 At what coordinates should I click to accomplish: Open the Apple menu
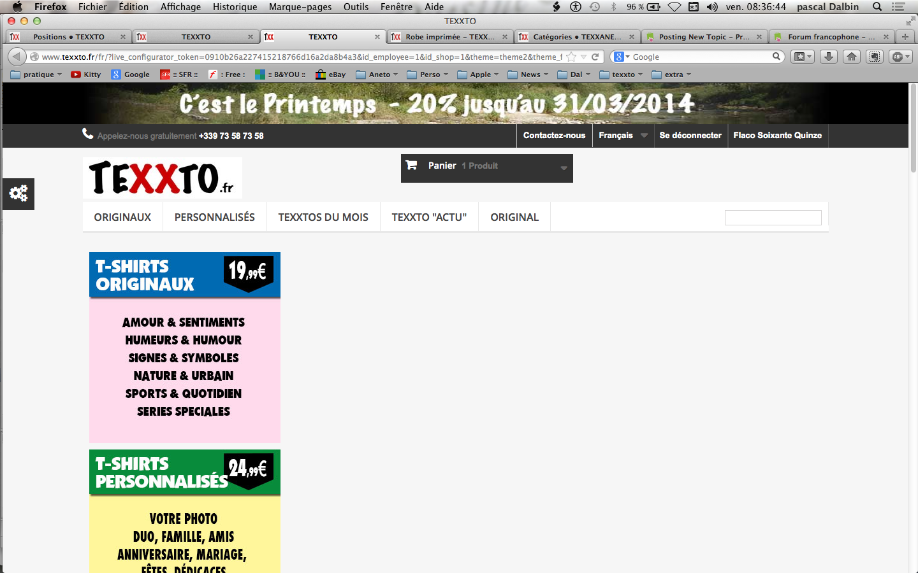(x=17, y=7)
